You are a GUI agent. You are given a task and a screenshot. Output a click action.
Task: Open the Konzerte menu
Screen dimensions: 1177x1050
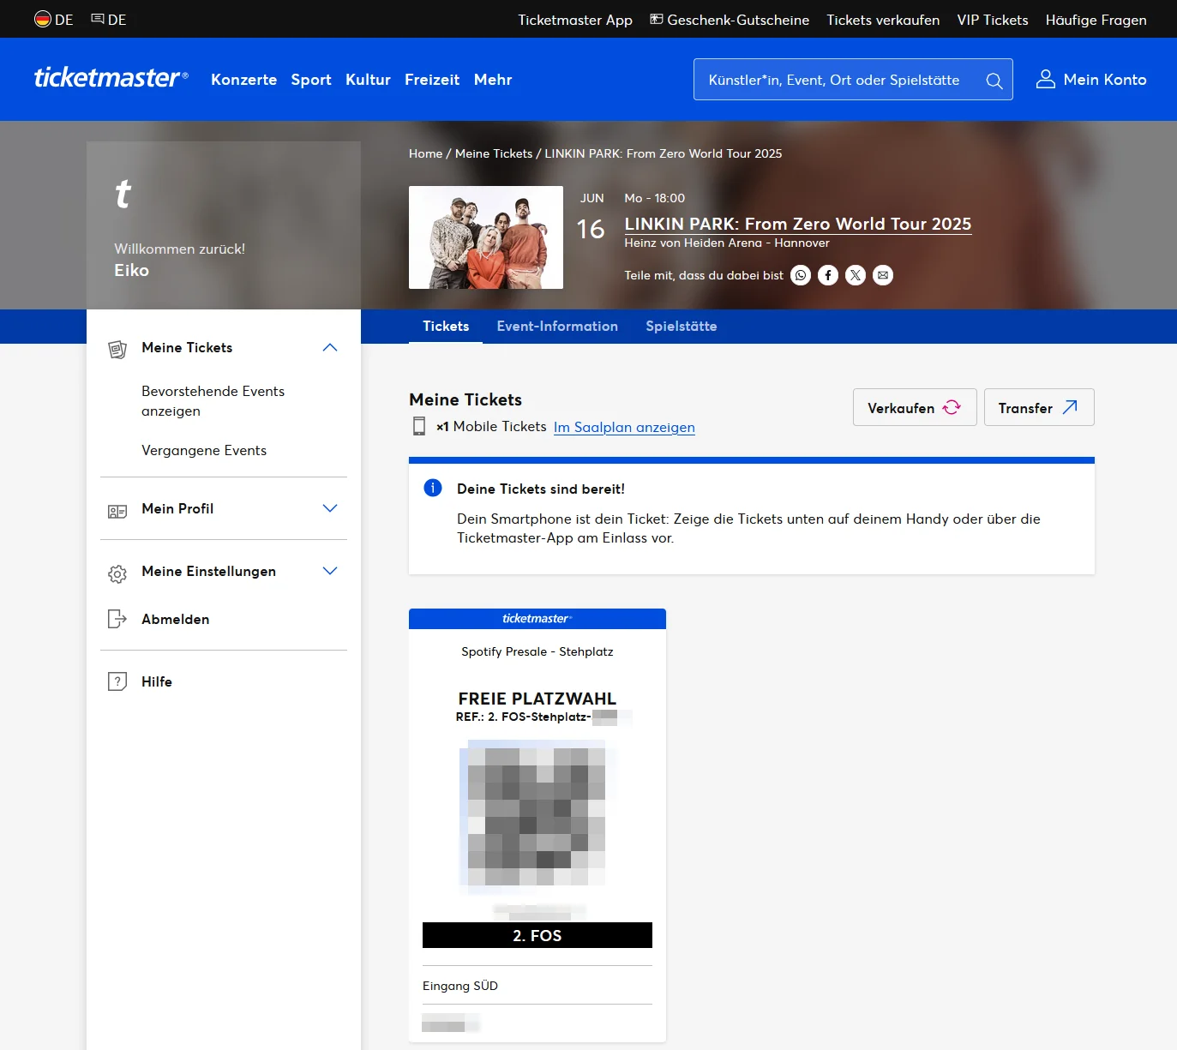click(x=243, y=80)
